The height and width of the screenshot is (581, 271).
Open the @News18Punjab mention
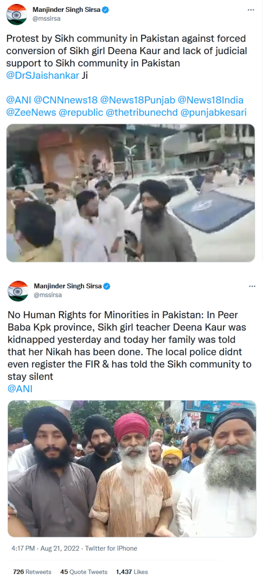coord(137,100)
